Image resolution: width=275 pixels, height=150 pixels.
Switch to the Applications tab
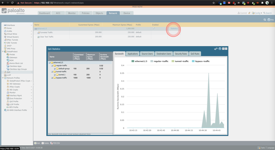(x=133, y=54)
